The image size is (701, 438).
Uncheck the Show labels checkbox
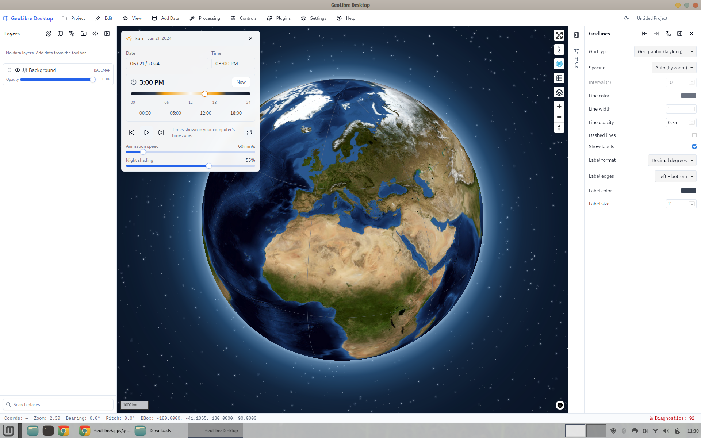[x=694, y=146]
